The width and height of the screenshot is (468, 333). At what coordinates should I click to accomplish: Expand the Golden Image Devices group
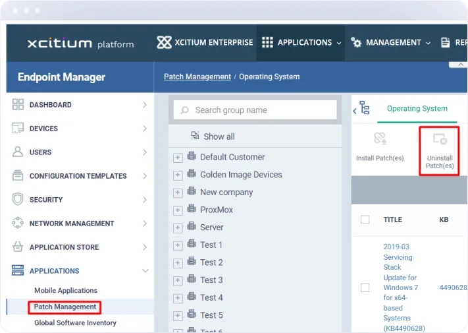(x=178, y=175)
